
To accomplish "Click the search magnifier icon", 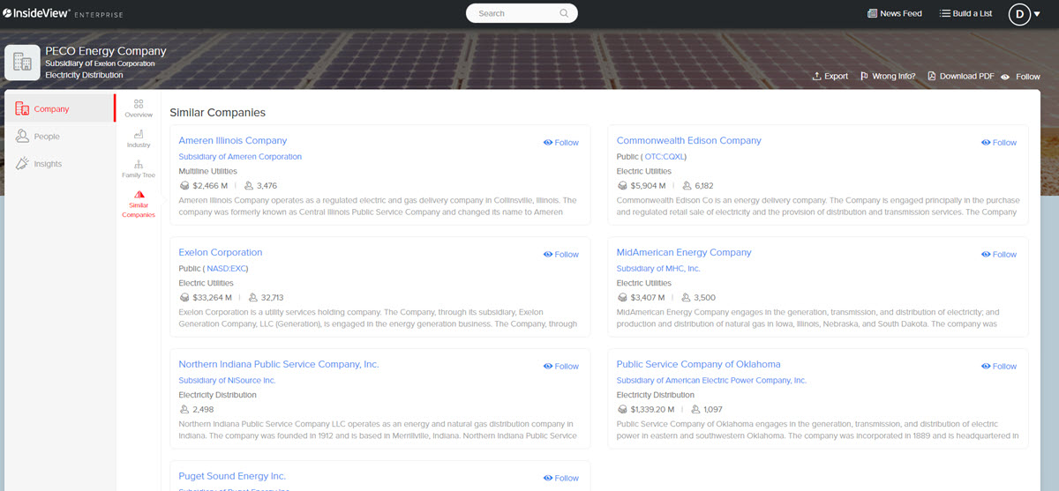I will pyautogui.click(x=564, y=13).
